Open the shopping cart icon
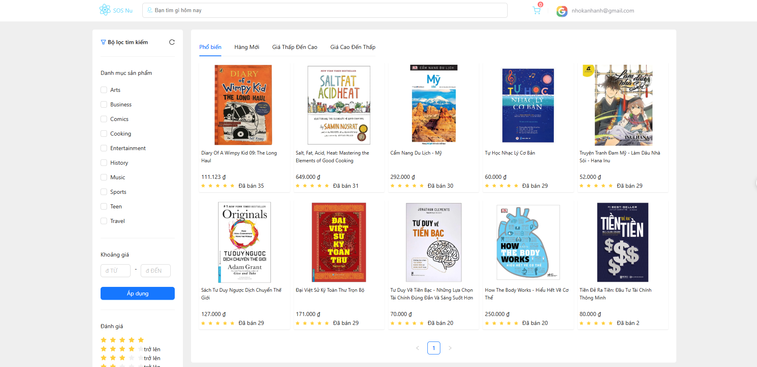 (x=536, y=11)
